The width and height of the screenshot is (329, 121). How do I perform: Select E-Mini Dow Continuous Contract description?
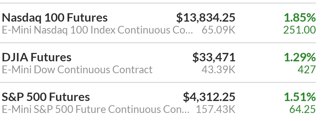(x=77, y=70)
